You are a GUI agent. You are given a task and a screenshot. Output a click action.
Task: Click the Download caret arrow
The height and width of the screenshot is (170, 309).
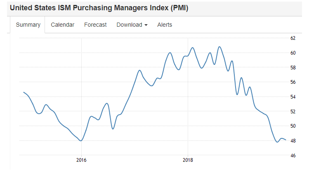point(146,25)
